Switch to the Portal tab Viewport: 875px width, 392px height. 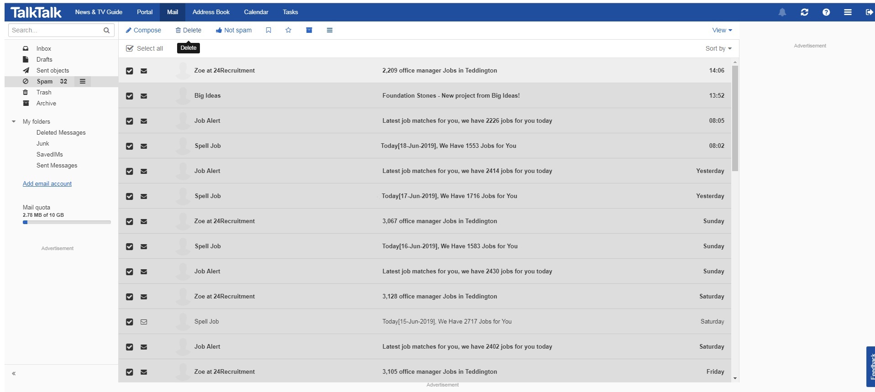click(x=145, y=12)
